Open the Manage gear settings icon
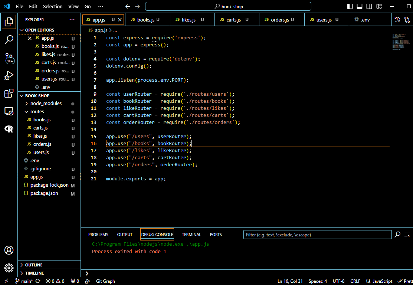The image size is (413, 285). [9, 268]
